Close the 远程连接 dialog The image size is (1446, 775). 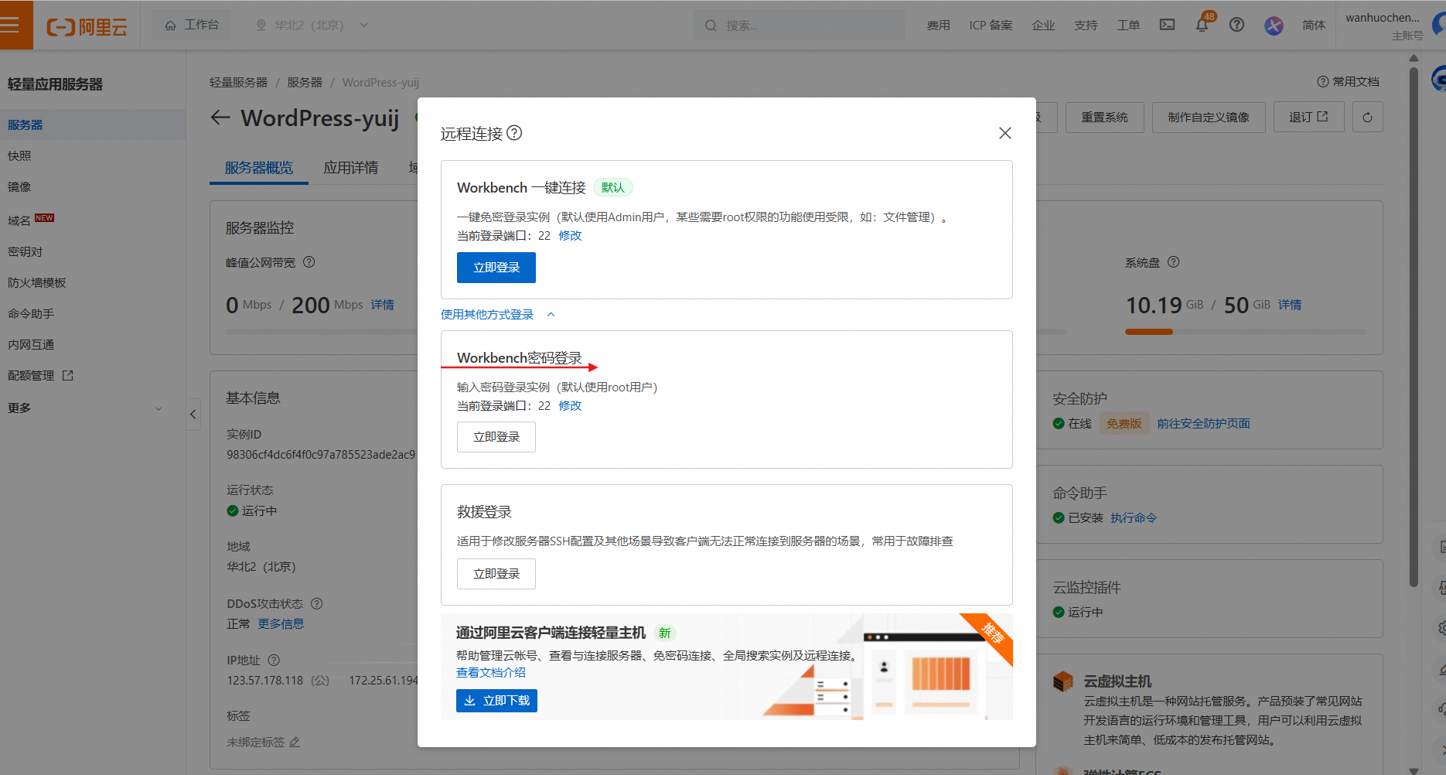1004,133
